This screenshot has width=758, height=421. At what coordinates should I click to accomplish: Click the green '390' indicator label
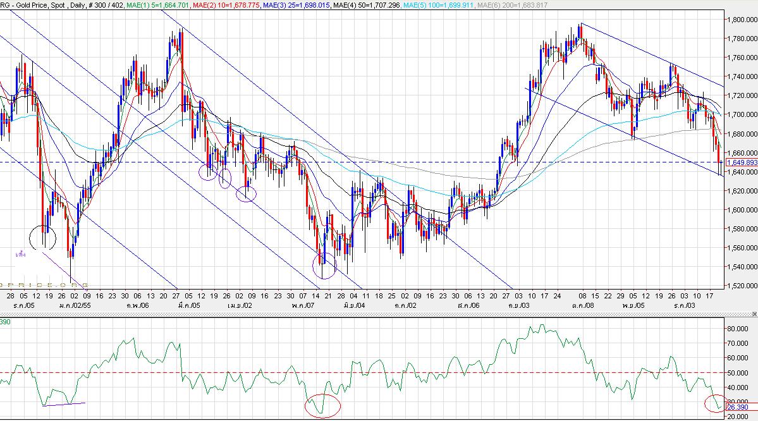(x=5, y=322)
